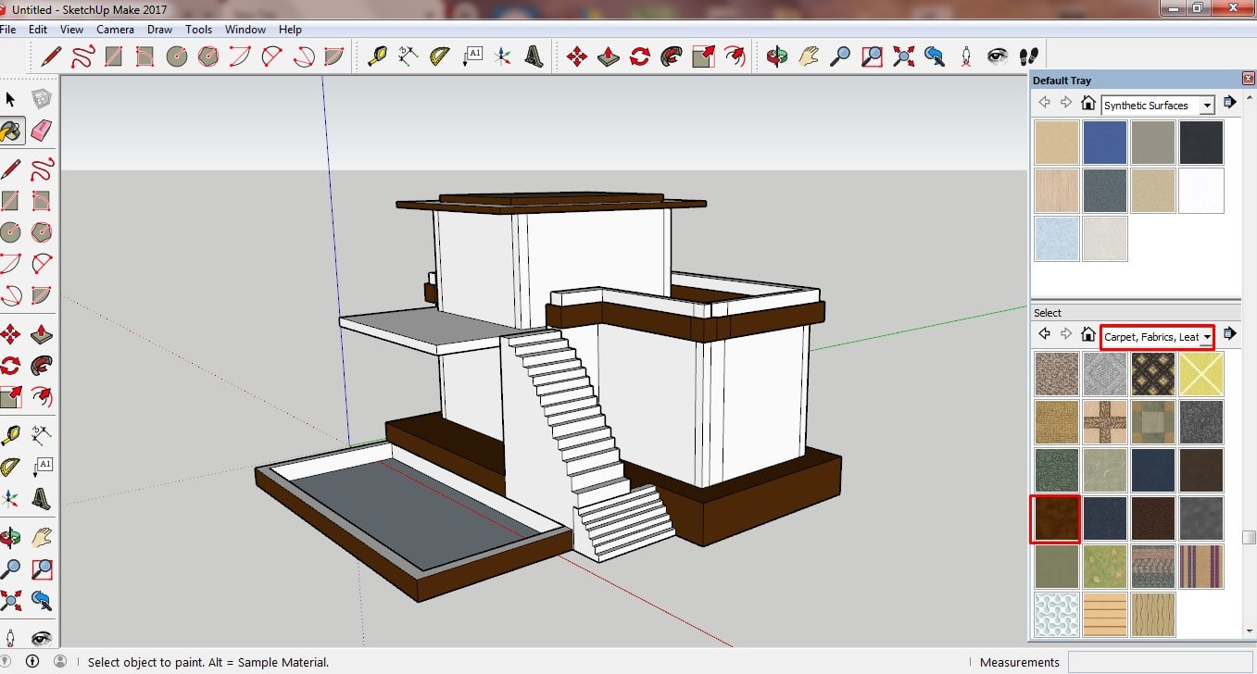
Task: Select the arrow Select tool
Action: tap(11, 99)
